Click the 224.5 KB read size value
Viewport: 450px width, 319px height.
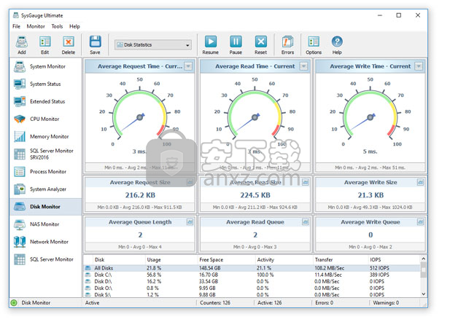click(255, 195)
